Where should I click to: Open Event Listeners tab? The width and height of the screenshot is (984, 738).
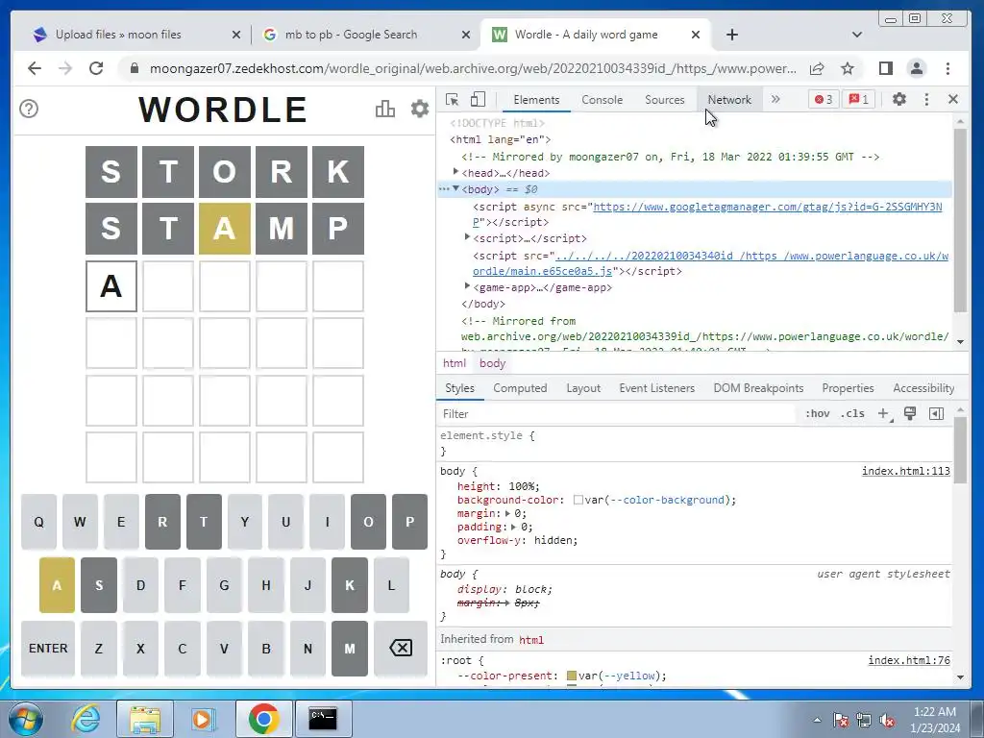pyautogui.click(x=656, y=388)
